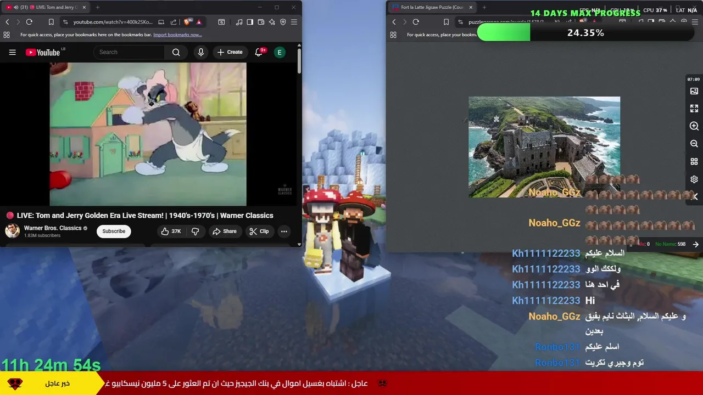Screen dimensions: 703x395
Task: Open Warner Bros. Classics channel name
Action: coord(53,228)
